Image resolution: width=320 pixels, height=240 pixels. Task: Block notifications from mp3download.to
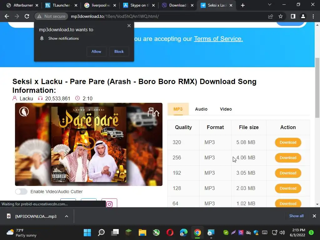click(119, 52)
